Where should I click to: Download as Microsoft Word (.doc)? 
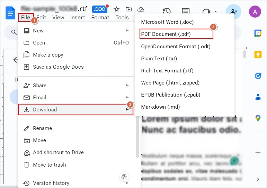click(x=185, y=22)
